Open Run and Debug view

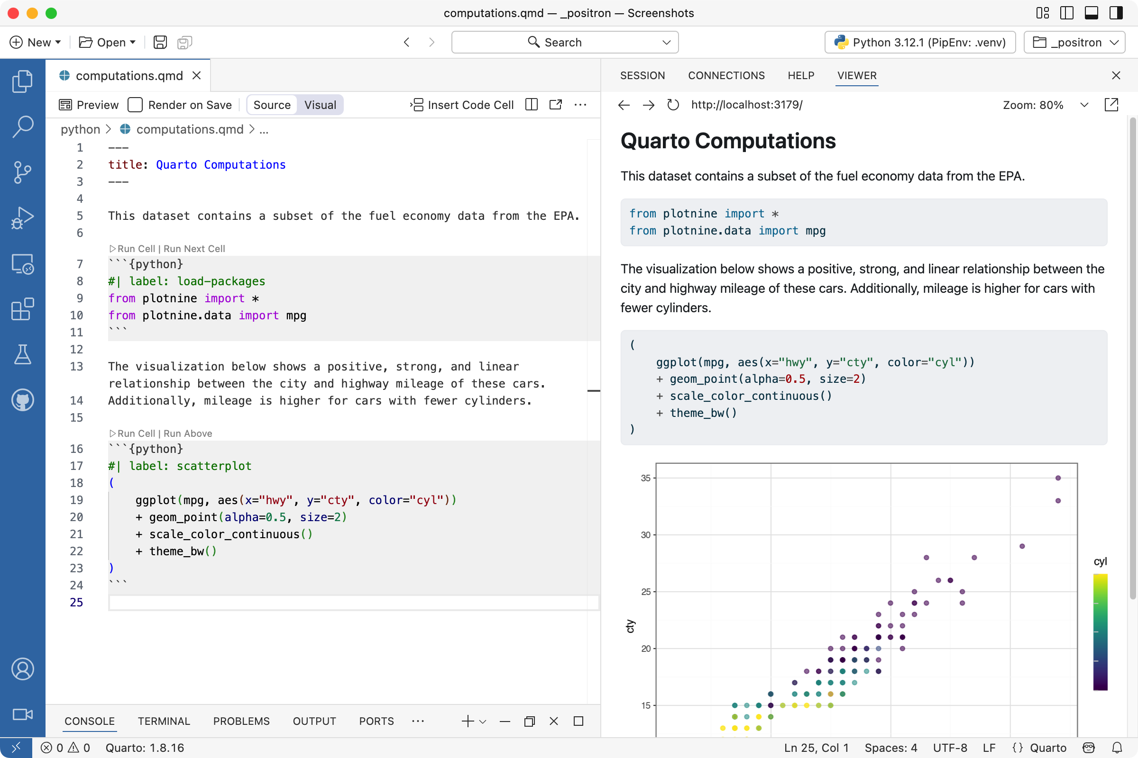(22, 217)
